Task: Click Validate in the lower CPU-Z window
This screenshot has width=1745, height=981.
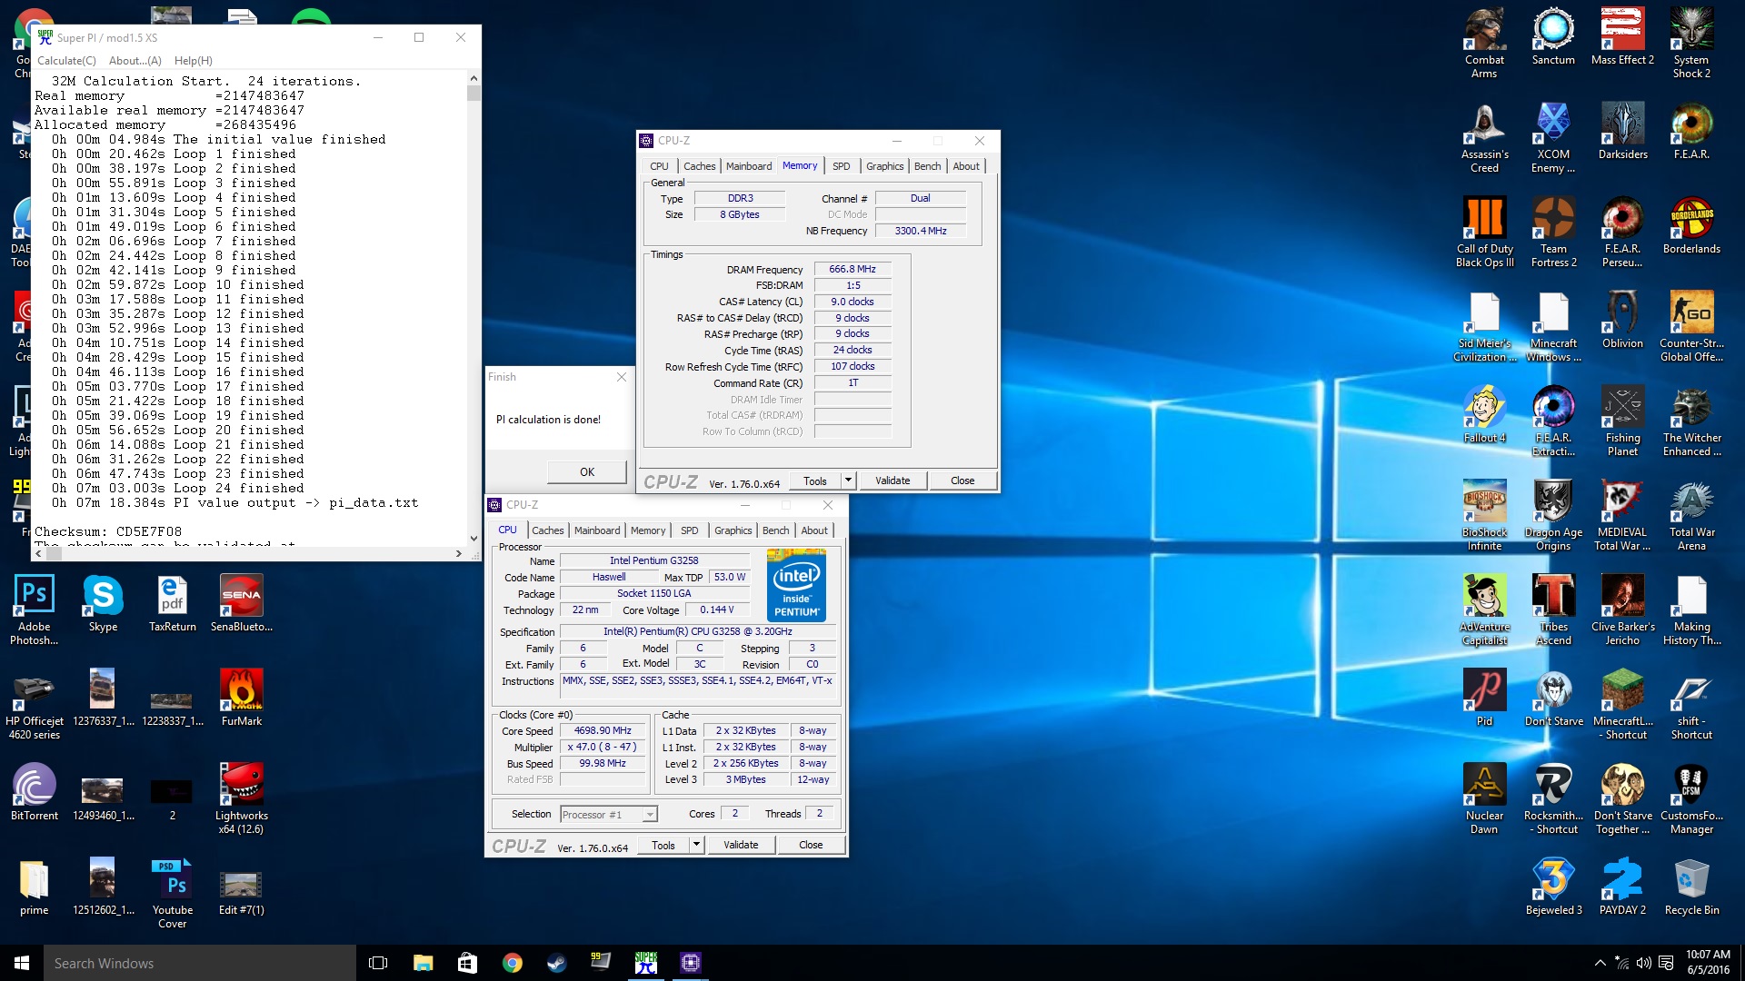Action: point(741,845)
